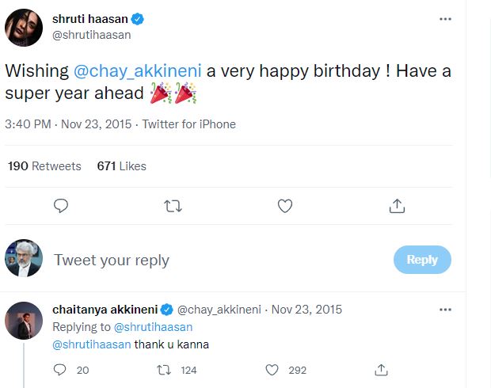
Task: Open chaitanya akkineni's profile avatar
Action: (x=24, y=320)
